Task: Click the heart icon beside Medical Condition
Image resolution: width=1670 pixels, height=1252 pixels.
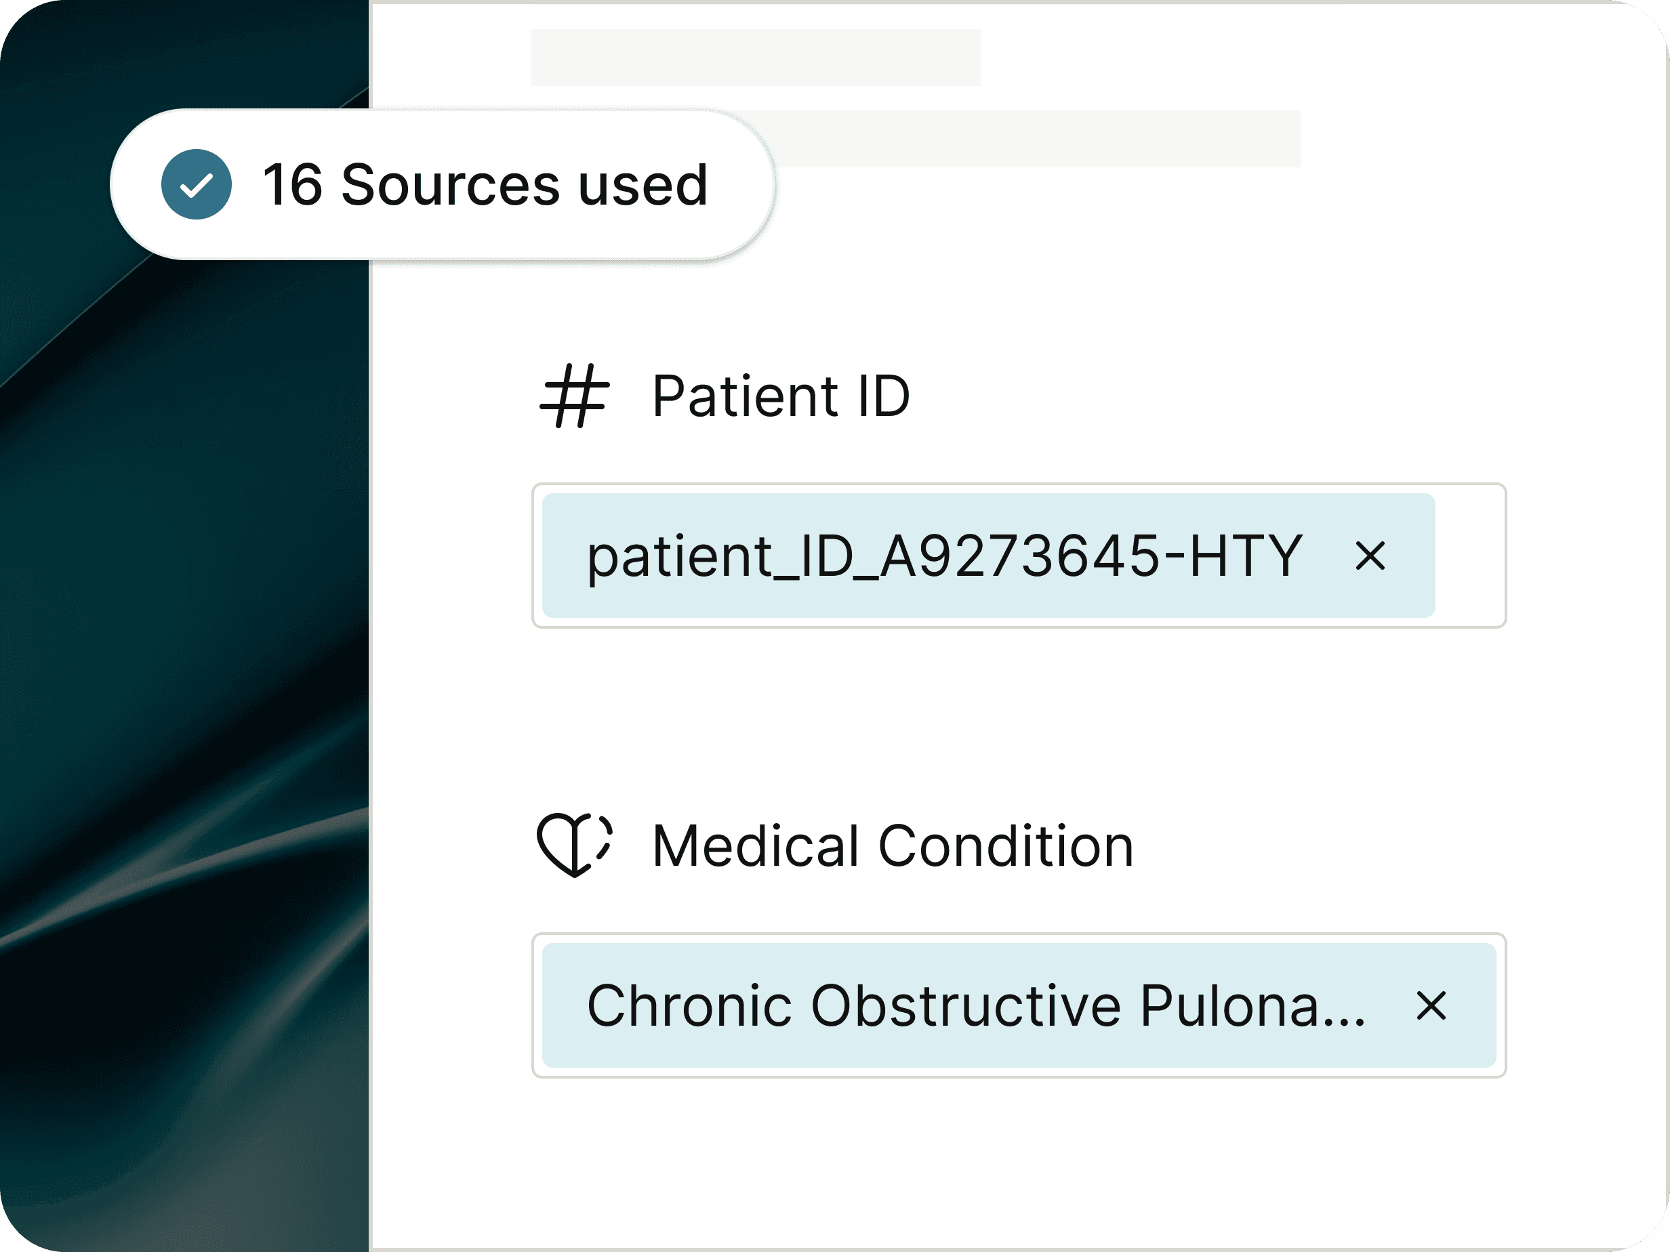Action: point(575,846)
